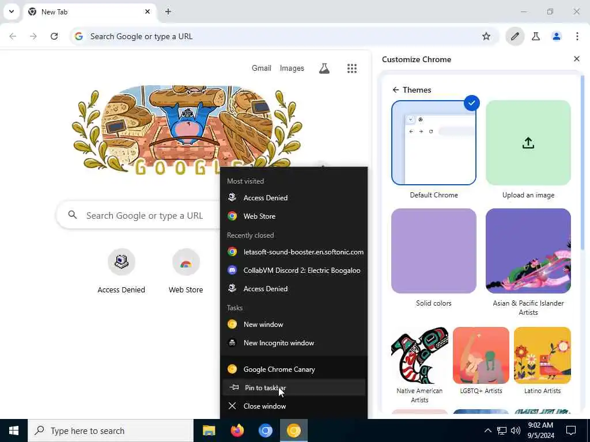This screenshot has width=590, height=442.
Task: Click the tab search dropdown arrow
Action: point(12,12)
